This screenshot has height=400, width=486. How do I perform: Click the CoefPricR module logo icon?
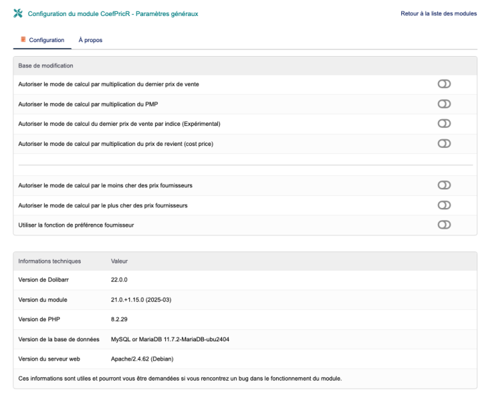point(18,13)
